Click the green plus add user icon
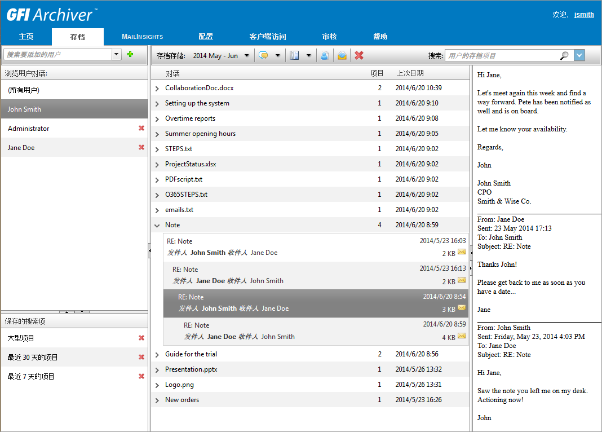Image resolution: width=602 pixels, height=432 pixels. pyautogui.click(x=130, y=54)
